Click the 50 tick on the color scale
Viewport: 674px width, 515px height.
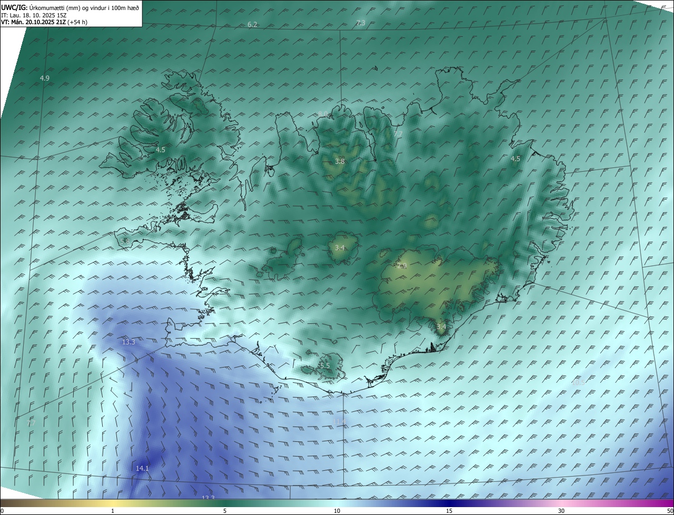[670, 511]
